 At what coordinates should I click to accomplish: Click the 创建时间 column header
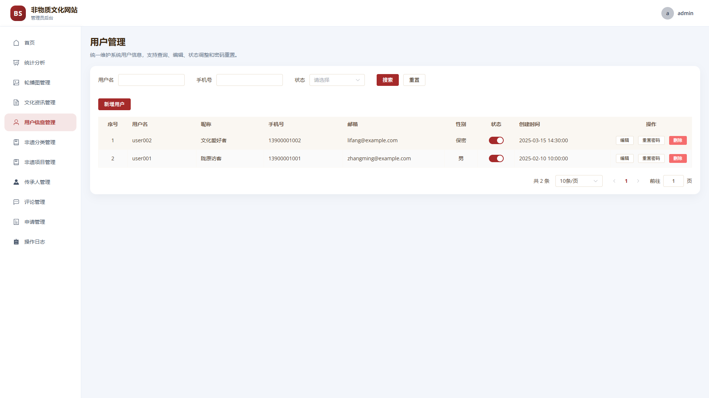pos(530,124)
